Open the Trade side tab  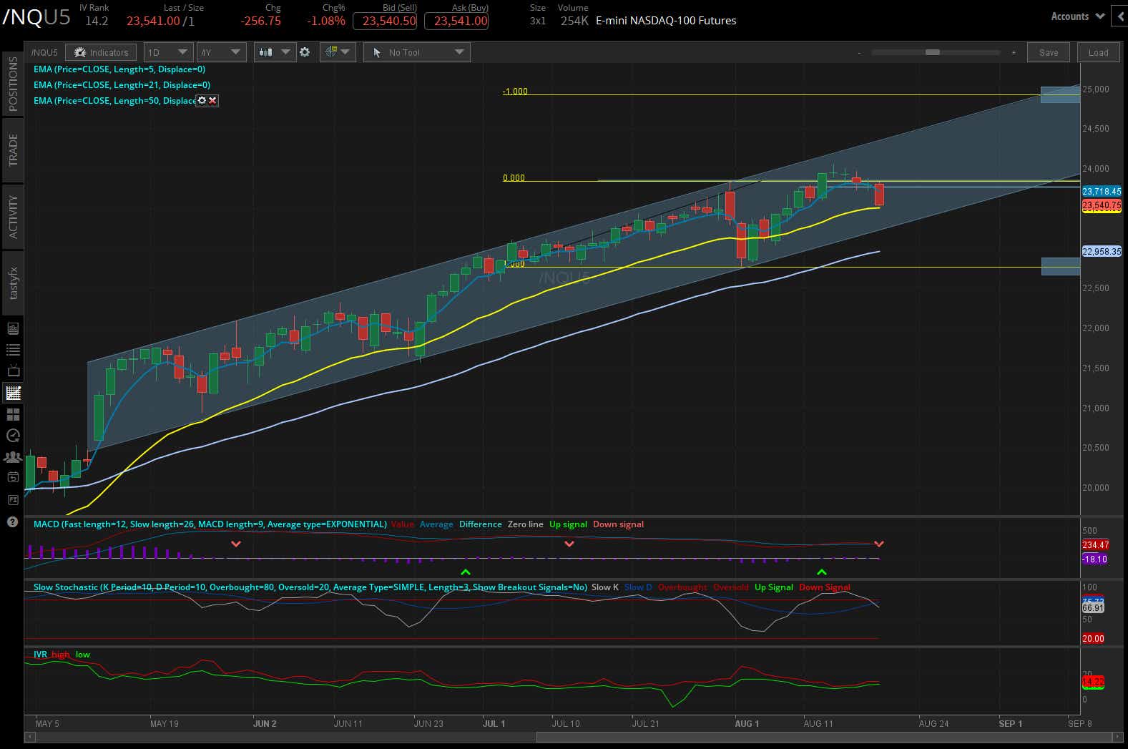[13, 150]
